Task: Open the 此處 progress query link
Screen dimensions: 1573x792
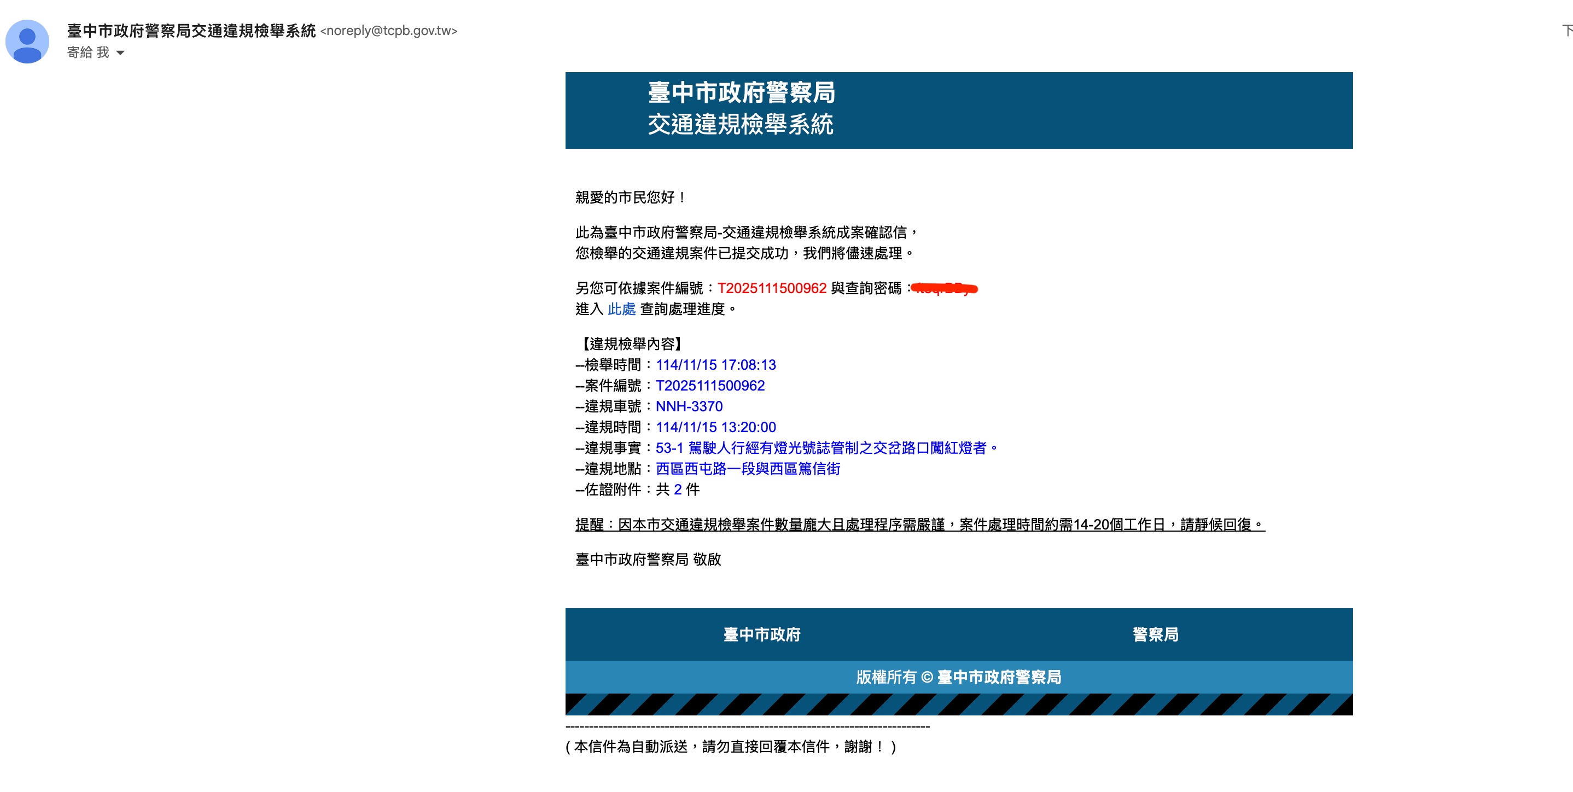Action: pyautogui.click(x=622, y=309)
